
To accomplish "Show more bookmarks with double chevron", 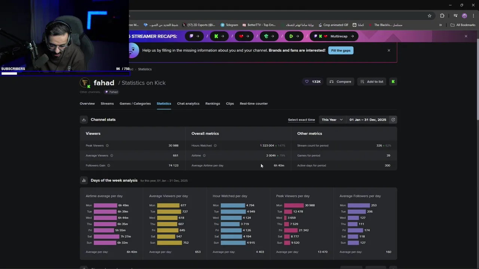I will [440, 25].
